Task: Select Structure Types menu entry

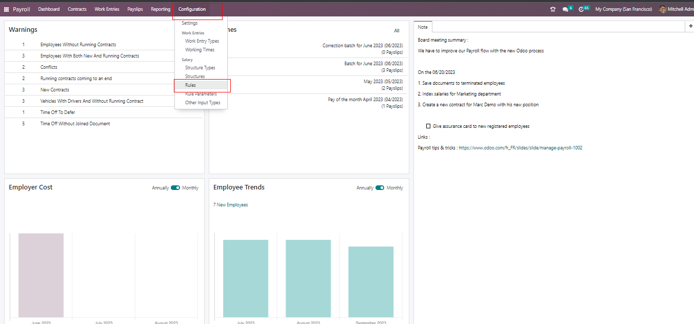Action: click(x=201, y=68)
